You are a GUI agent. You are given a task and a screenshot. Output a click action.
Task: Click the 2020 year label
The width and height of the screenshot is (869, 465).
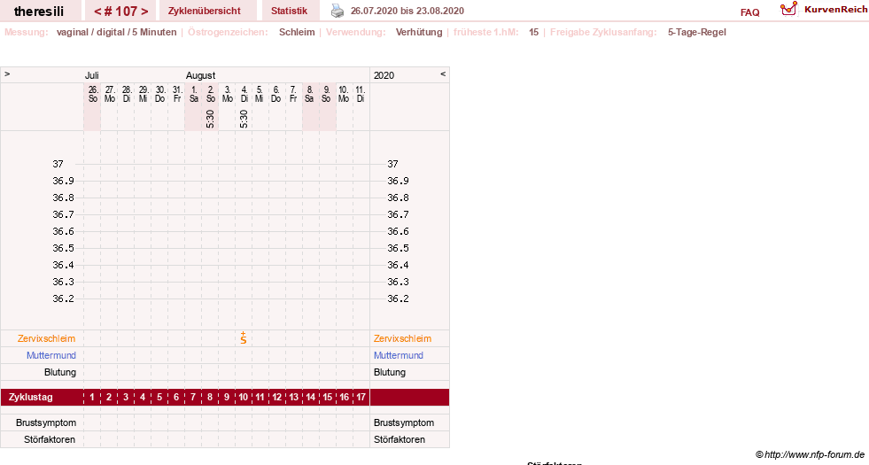[x=384, y=75]
